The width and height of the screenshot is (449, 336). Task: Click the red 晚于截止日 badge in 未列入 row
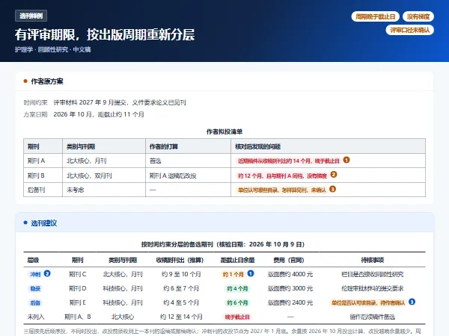click(x=237, y=317)
